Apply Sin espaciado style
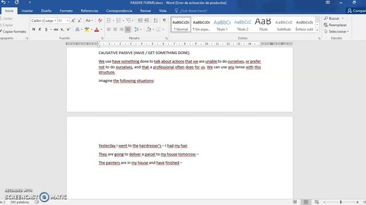366x205 pixels. coord(201,24)
